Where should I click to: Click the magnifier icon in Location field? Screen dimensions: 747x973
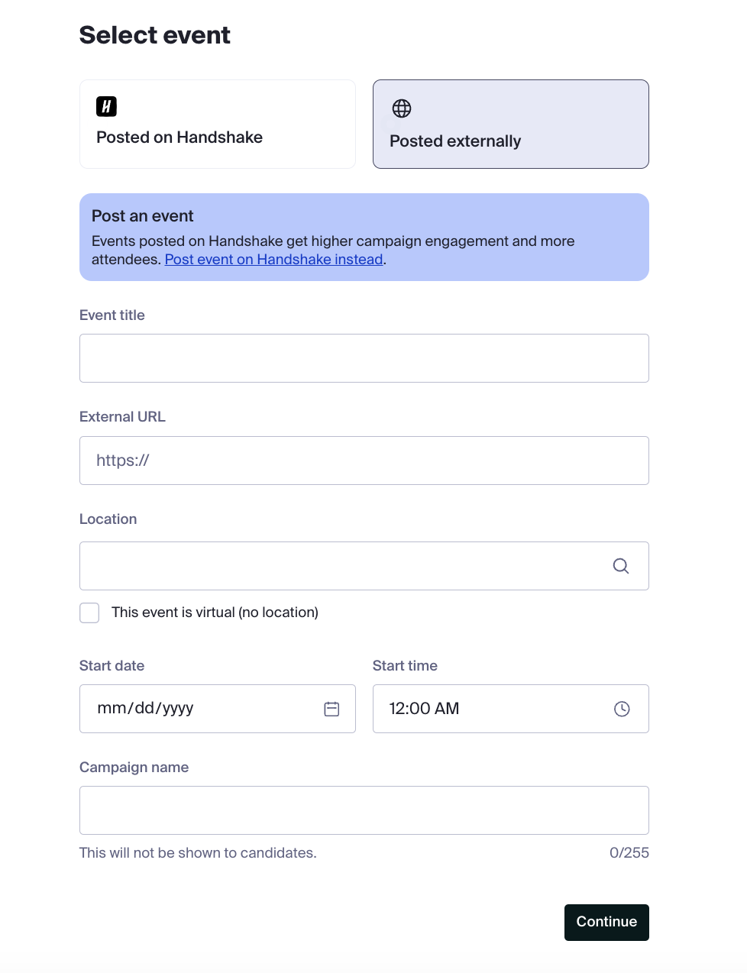(621, 566)
